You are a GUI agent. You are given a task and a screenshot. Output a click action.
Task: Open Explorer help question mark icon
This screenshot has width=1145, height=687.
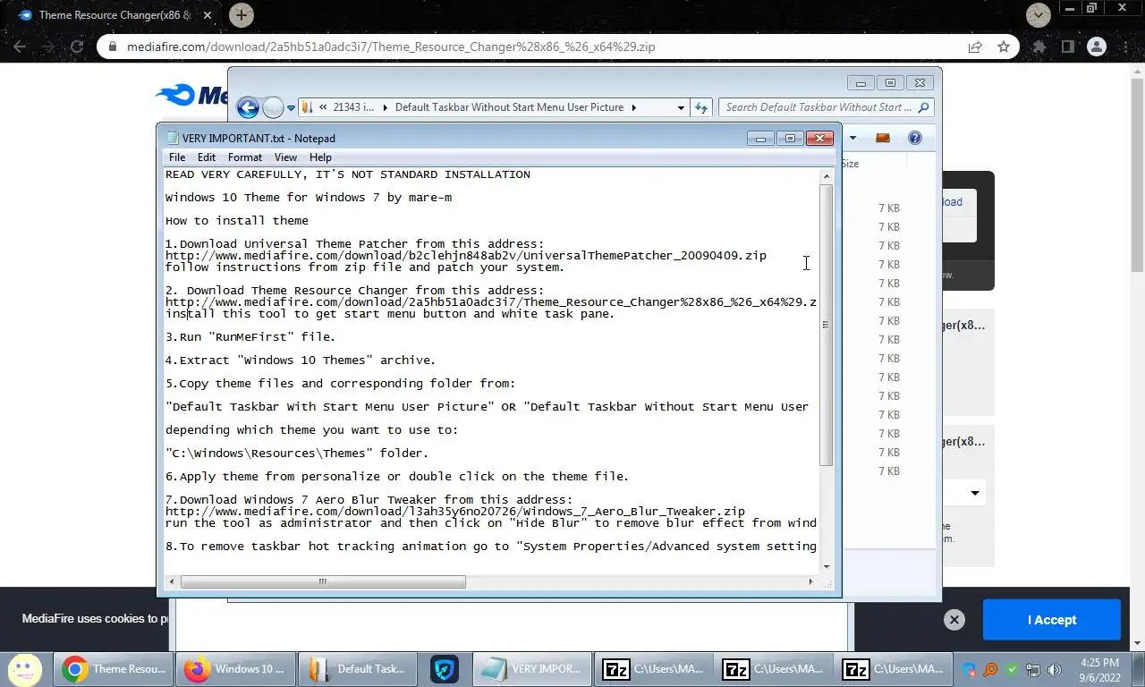point(914,138)
